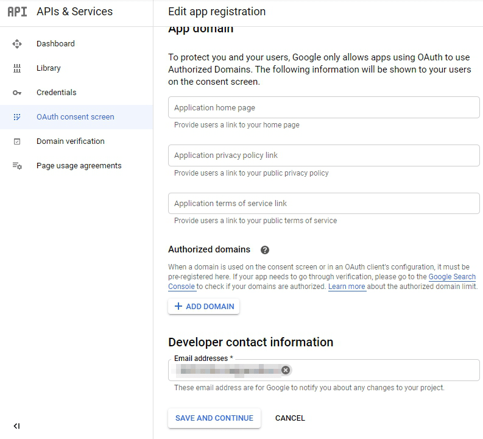Go to the Library page
483x439 pixels.
coord(48,68)
